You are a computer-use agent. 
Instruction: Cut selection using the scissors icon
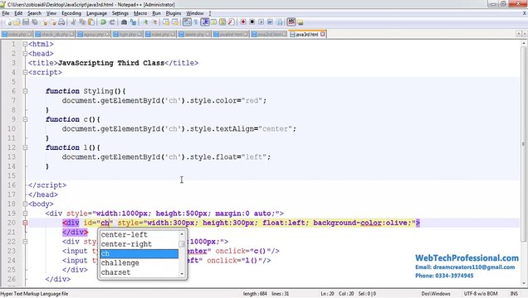click(x=73, y=22)
